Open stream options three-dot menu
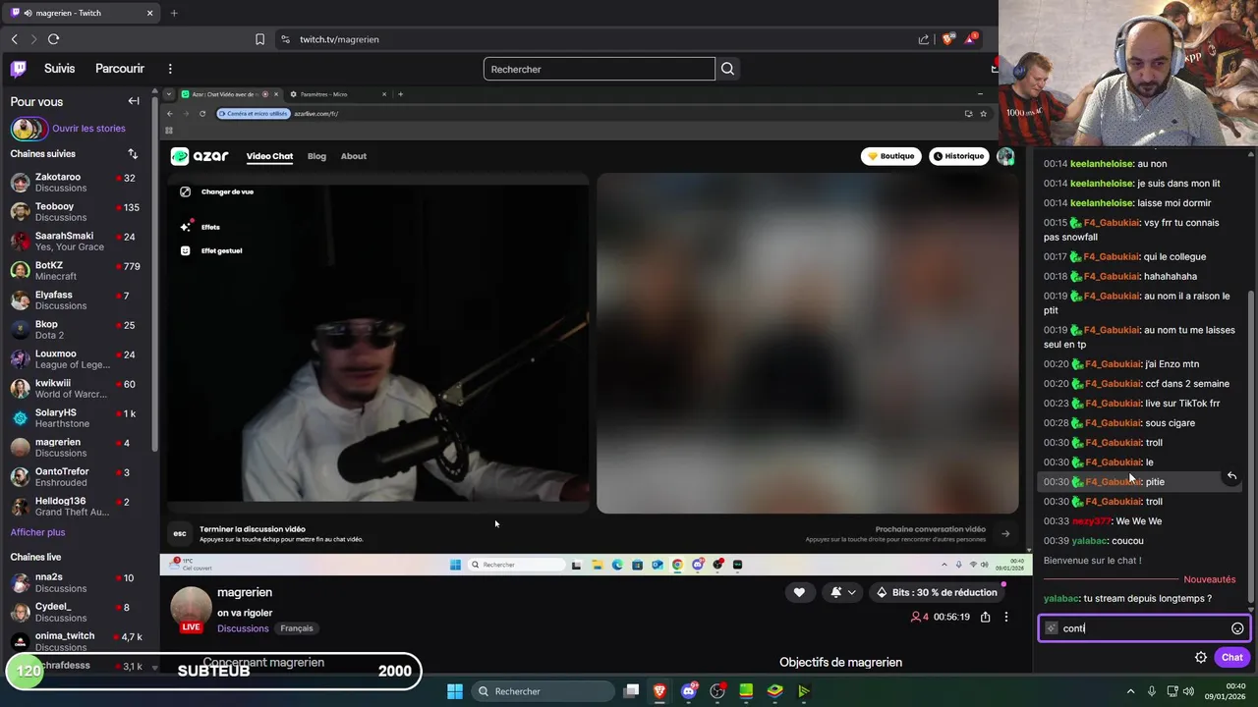1258x707 pixels. [x=1005, y=617]
